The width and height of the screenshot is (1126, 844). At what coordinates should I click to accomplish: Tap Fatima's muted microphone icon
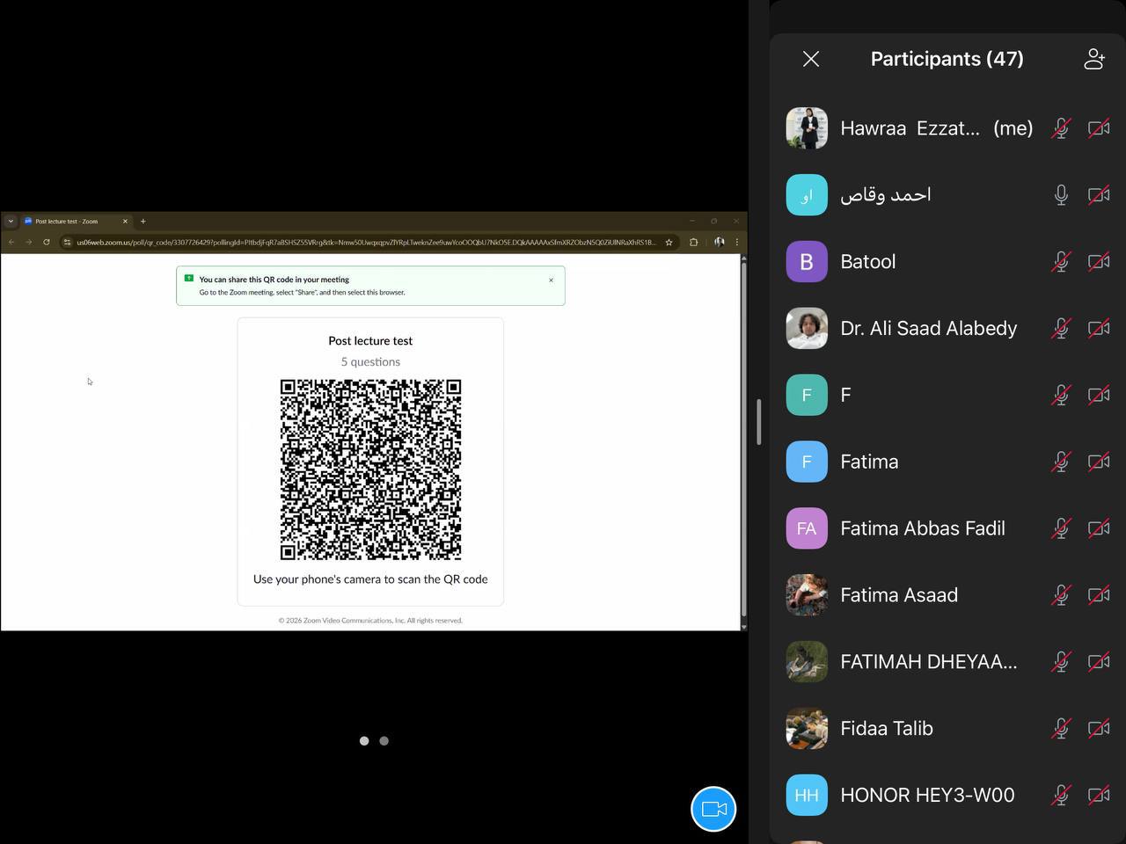tap(1061, 462)
